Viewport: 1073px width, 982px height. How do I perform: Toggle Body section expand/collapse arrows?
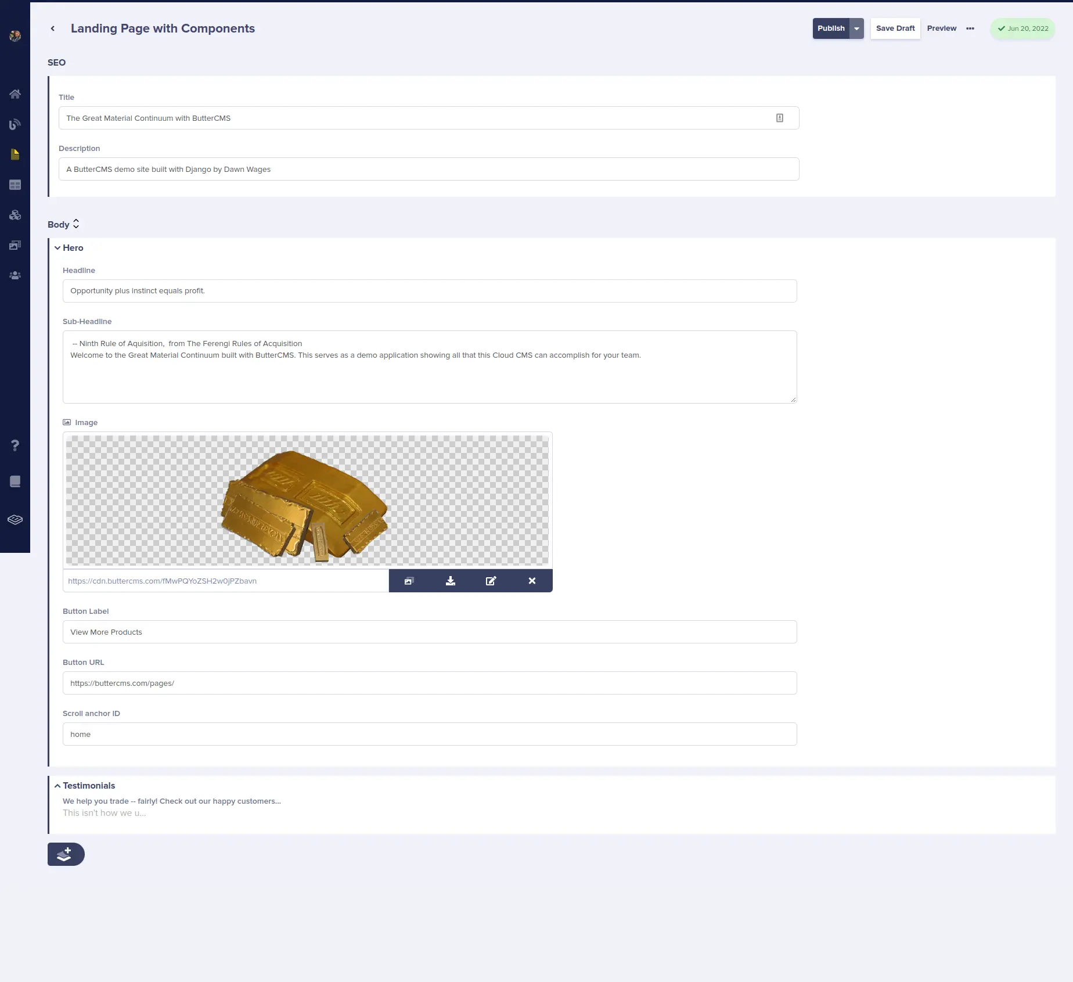pos(76,224)
